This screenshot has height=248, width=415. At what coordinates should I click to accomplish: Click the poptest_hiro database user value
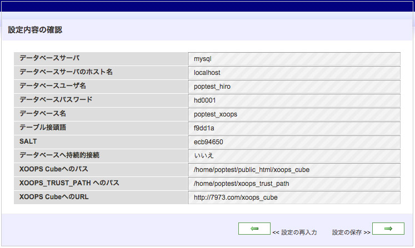pyautogui.click(x=212, y=87)
